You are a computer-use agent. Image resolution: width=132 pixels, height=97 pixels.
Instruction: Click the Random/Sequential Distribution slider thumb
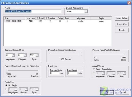(x=7, y=70)
